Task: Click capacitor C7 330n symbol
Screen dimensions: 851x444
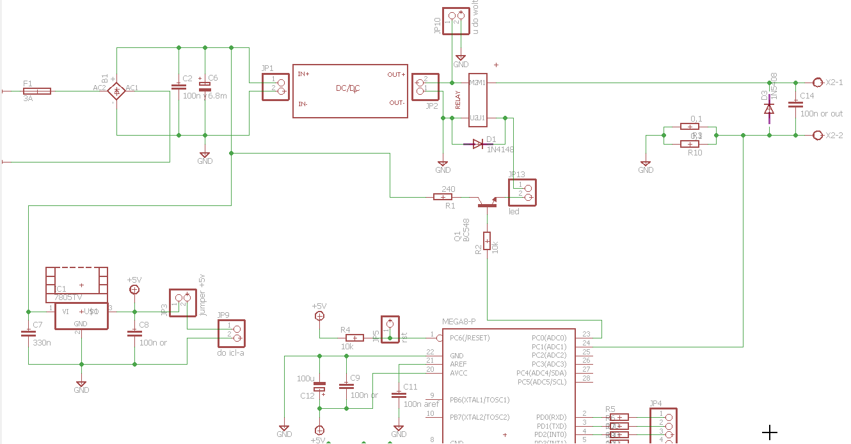Action: [x=28, y=333]
